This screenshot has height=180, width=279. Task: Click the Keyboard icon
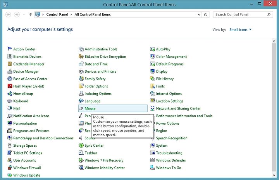pos(10,101)
